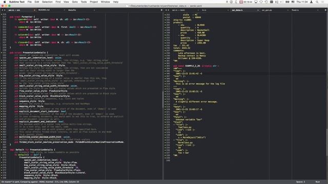Click the EXAMPLE_2_28 constant declaration

196,66
